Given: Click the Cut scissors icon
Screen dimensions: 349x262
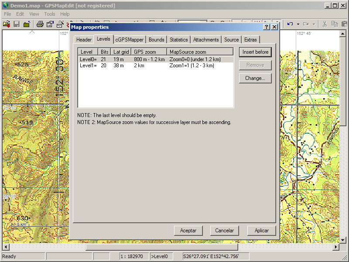Looking at the screenshot, I should click(x=325, y=24).
